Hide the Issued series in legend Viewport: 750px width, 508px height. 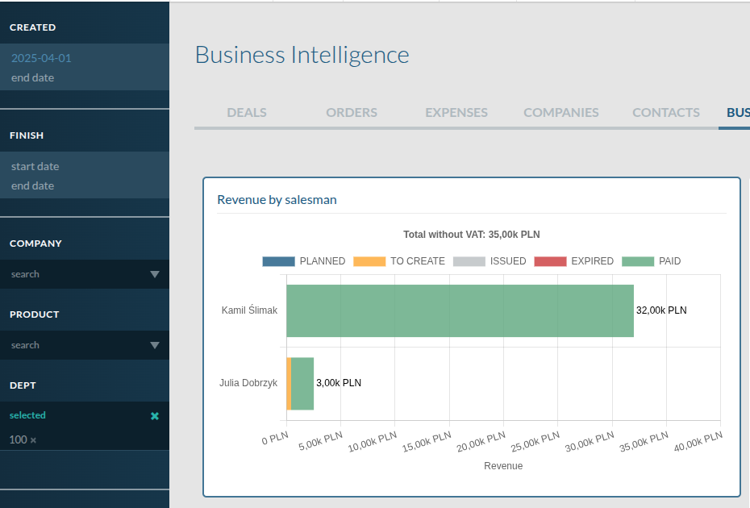[x=490, y=261]
